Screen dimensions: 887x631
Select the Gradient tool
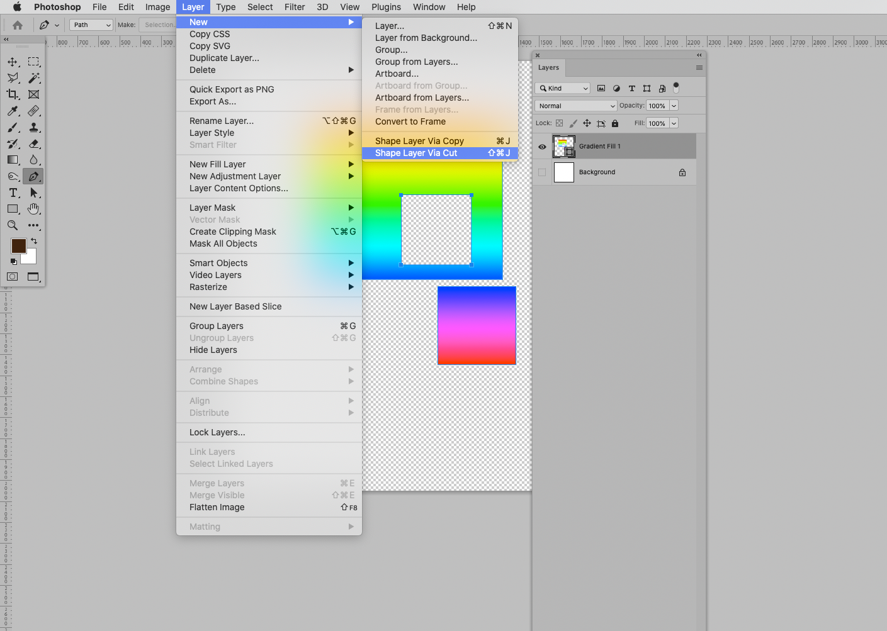(13, 160)
